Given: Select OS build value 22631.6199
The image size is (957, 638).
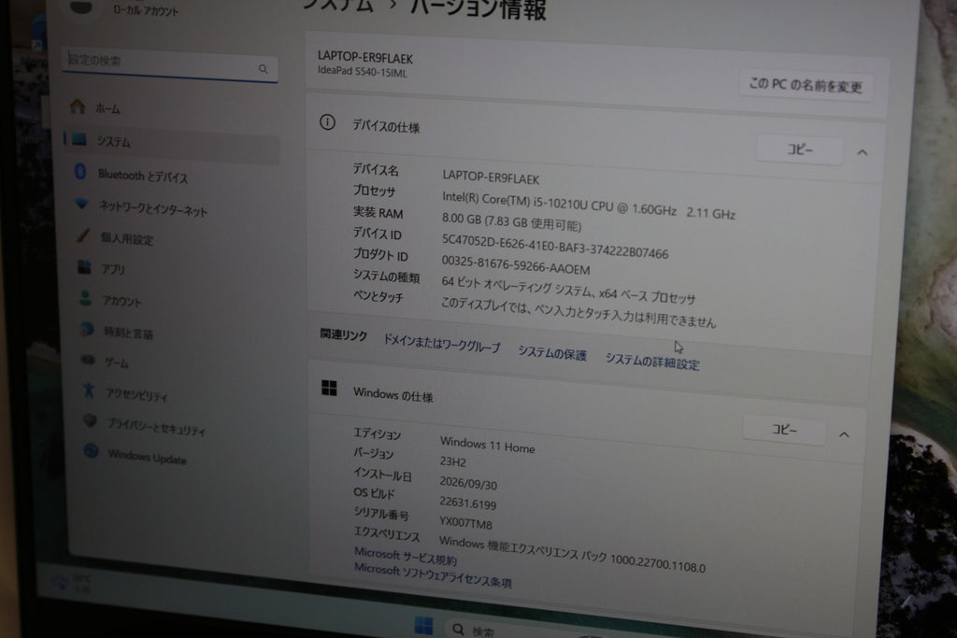Looking at the screenshot, I should tap(467, 503).
